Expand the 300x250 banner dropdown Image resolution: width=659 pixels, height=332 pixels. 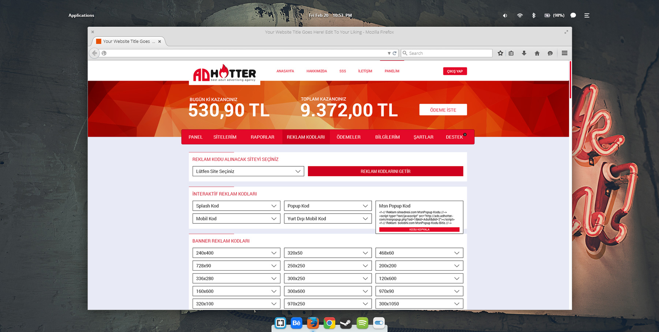pyautogui.click(x=328, y=279)
